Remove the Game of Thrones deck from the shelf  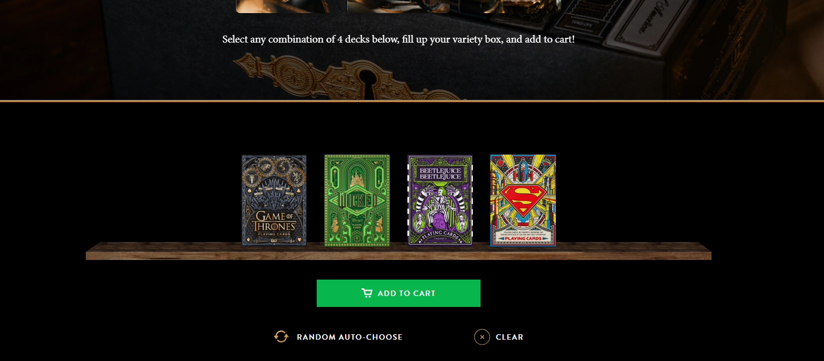(x=274, y=200)
